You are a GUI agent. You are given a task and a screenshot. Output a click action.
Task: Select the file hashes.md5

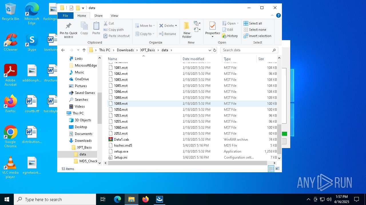pos(123,145)
